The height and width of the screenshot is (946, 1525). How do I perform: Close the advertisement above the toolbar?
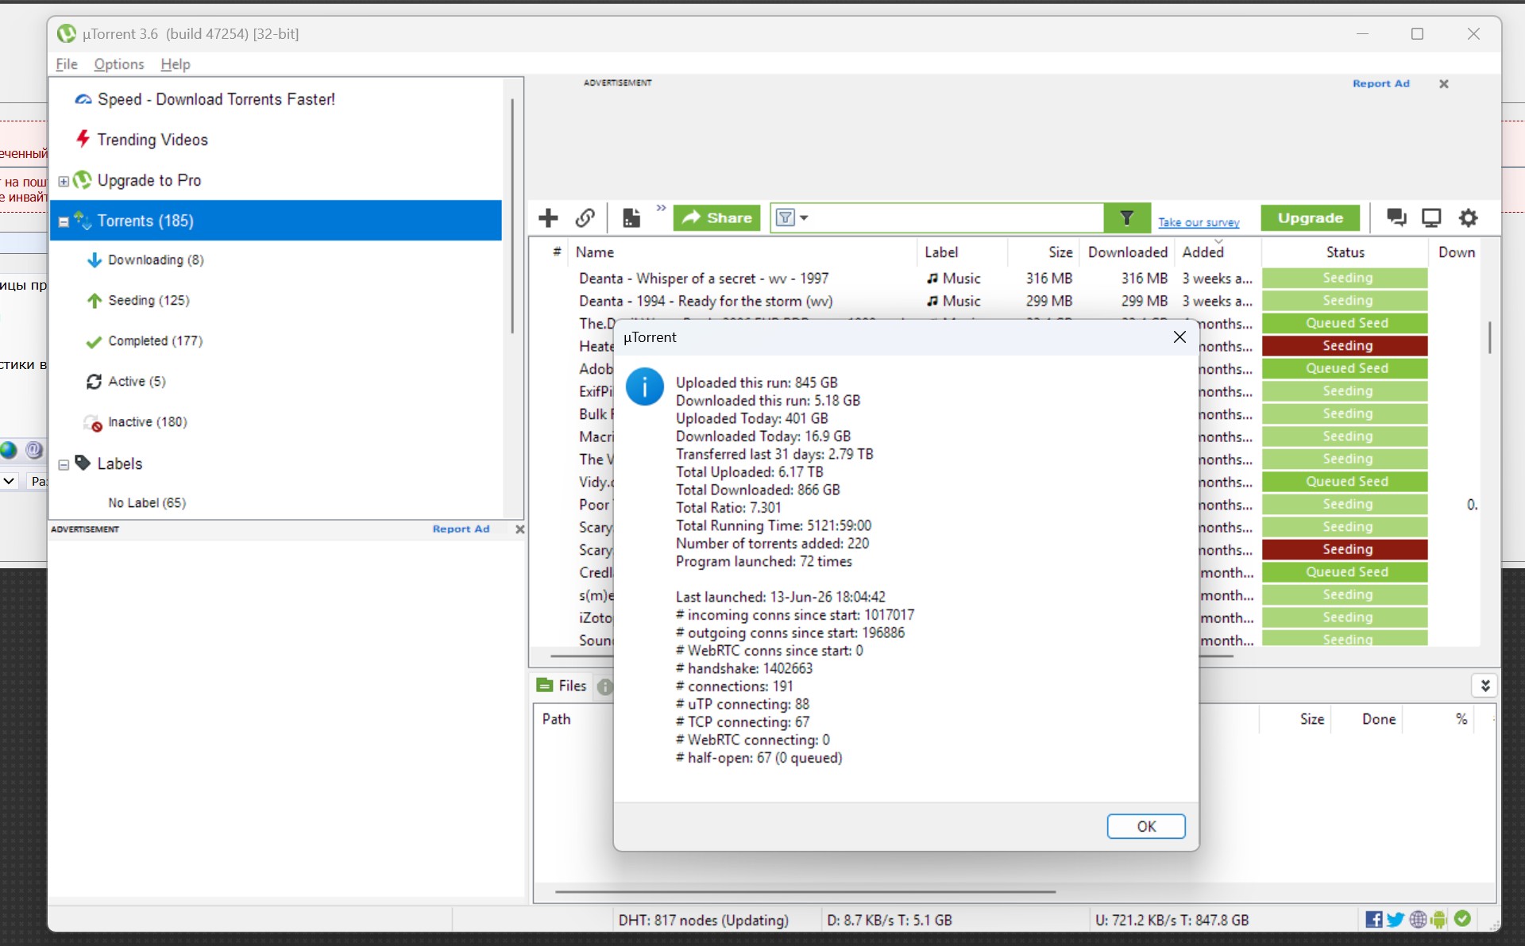[1444, 83]
